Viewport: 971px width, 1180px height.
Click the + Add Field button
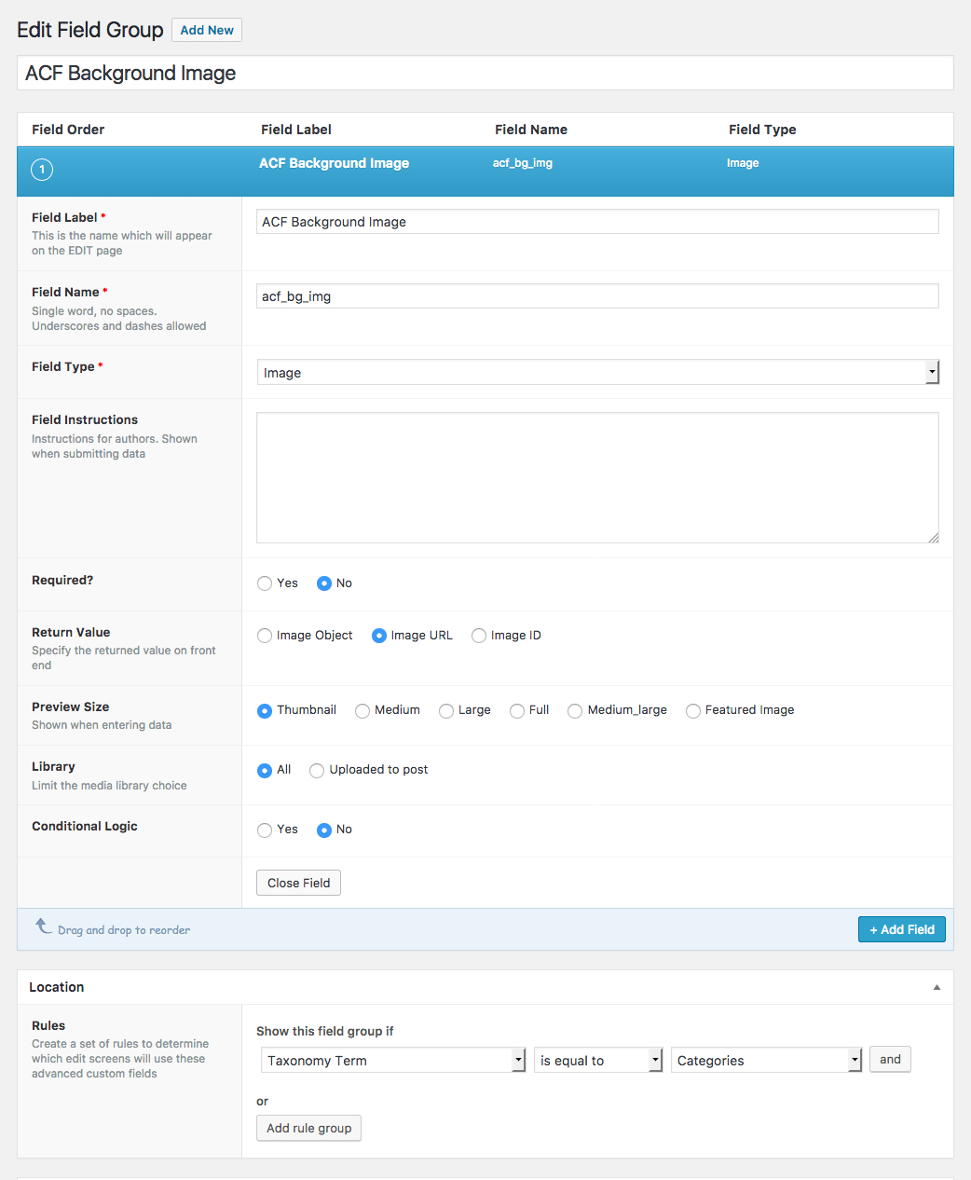pos(902,929)
